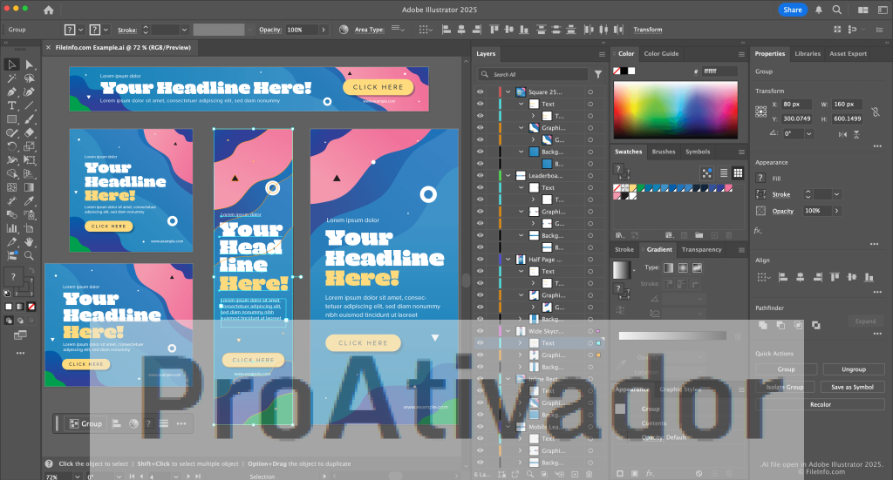Select the Column Graph tool
The width and height of the screenshot is (893, 480).
[11, 228]
